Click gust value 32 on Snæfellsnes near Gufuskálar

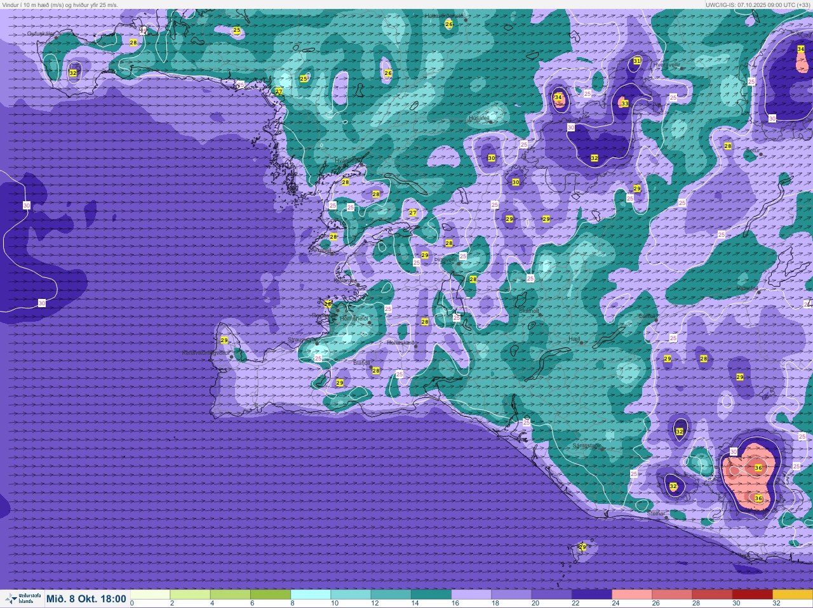tap(73, 73)
